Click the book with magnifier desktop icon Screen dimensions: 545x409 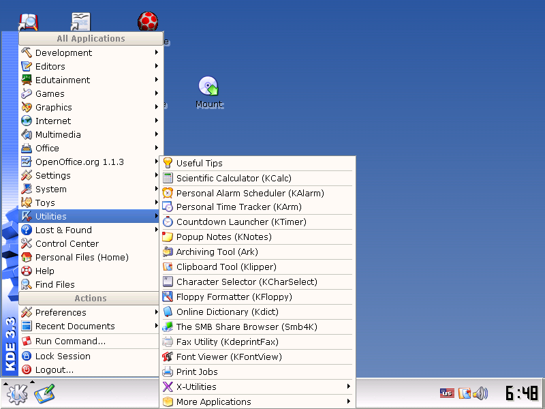28,22
